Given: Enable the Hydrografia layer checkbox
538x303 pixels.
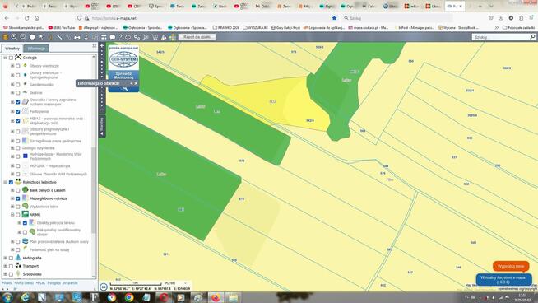Looking at the screenshot, I should pos(11,258).
